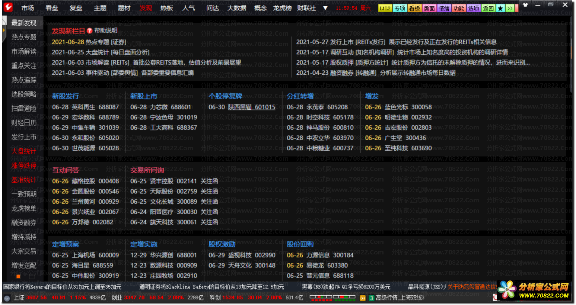The height and width of the screenshot is (305, 576).
Task: Open the 个股停复牌 section header
Action: point(225,96)
